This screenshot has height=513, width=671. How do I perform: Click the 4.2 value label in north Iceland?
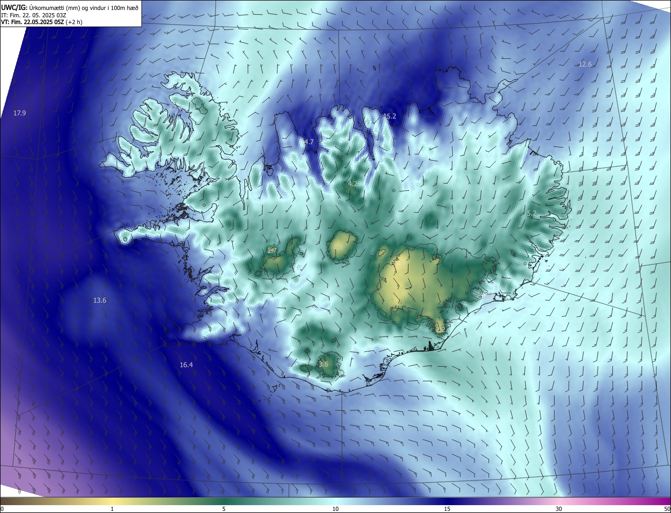coord(353,184)
